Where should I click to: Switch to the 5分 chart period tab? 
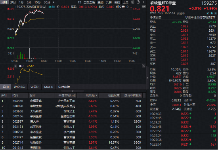coord(29,2)
